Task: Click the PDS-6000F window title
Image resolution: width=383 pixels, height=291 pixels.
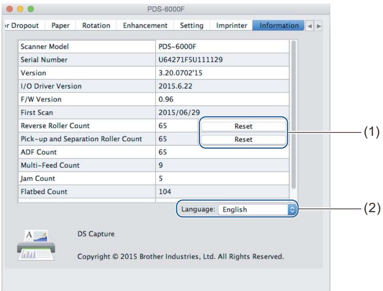Action: tap(166, 9)
